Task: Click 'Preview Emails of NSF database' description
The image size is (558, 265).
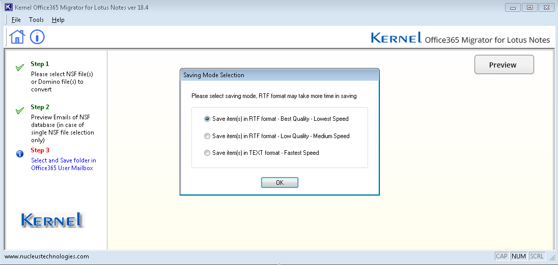Action: pyautogui.click(x=63, y=128)
